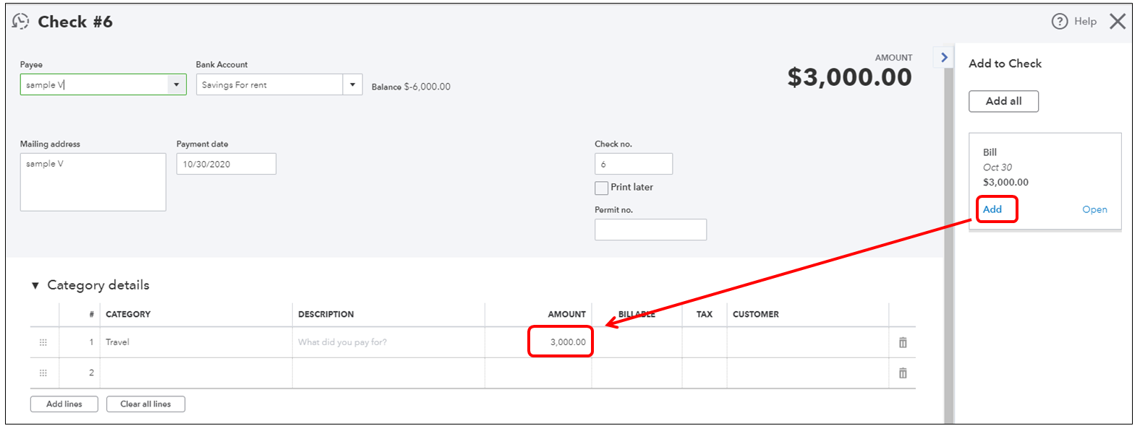1140x431 pixels.
Task: Open the $3,000.00 bill link
Action: coord(1094,209)
